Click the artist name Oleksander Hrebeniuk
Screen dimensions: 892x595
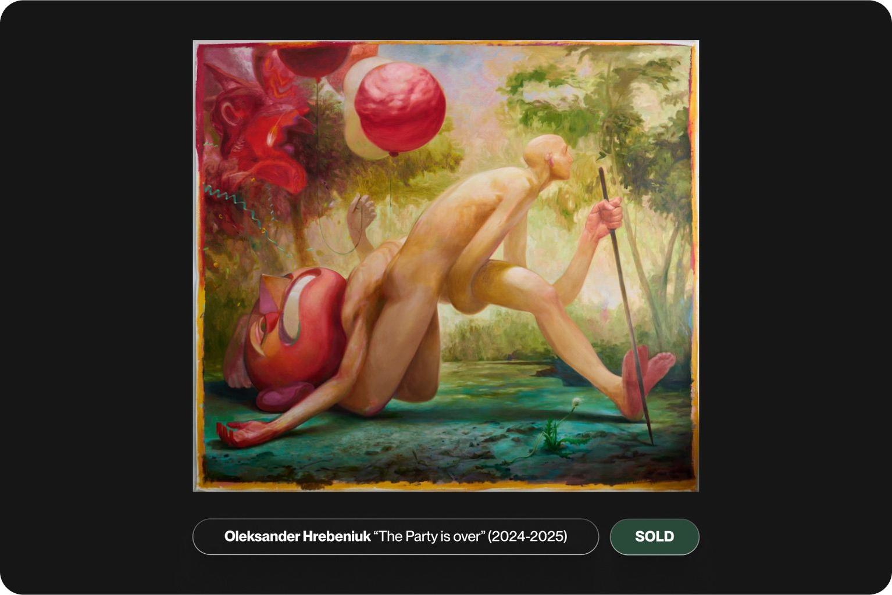(297, 536)
